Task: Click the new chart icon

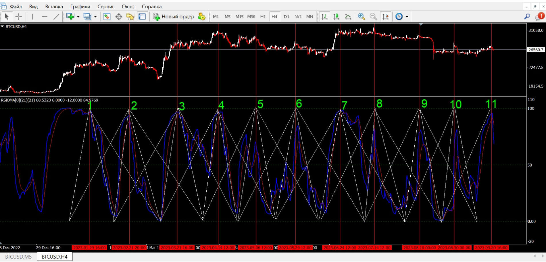Action: point(70,17)
